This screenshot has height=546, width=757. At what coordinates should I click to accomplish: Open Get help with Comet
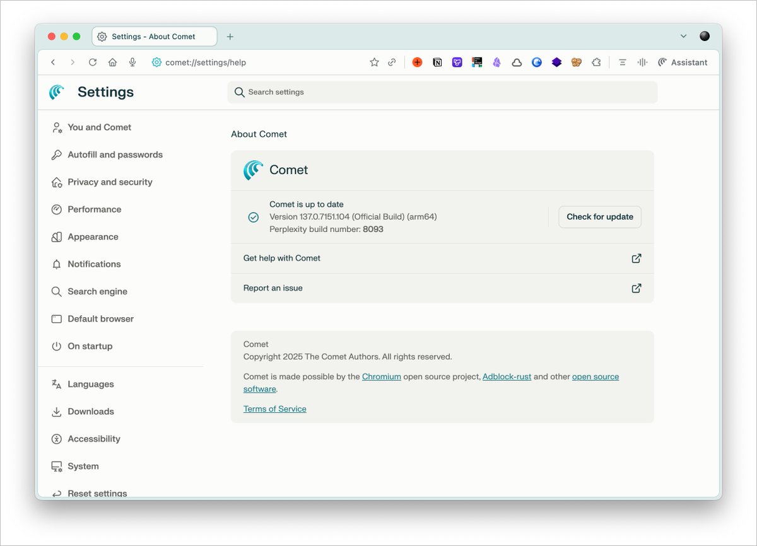(442, 258)
